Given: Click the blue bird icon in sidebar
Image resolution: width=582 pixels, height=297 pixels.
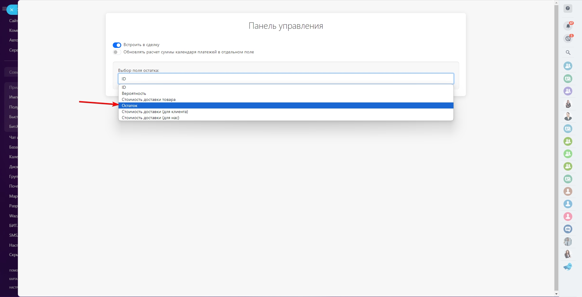Looking at the screenshot, I should point(568,267).
